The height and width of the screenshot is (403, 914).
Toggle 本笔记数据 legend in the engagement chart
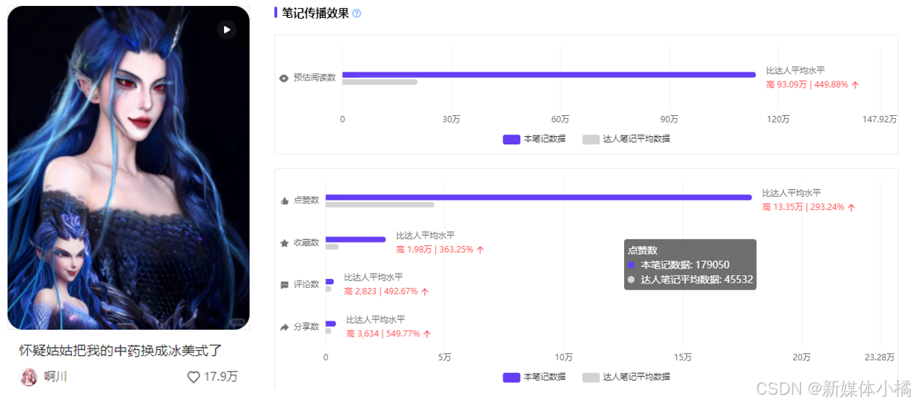(x=534, y=377)
